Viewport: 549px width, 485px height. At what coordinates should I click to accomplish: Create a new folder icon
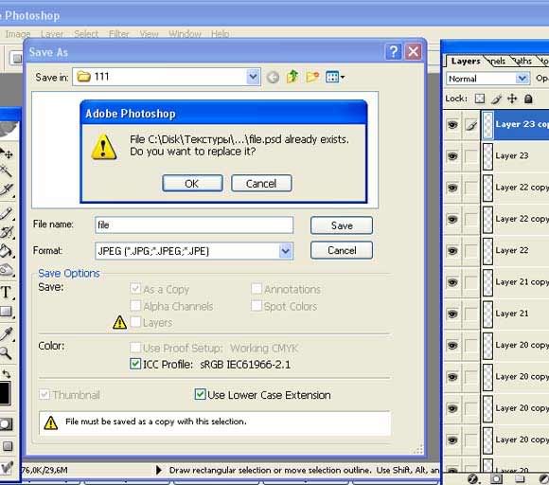[312, 77]
